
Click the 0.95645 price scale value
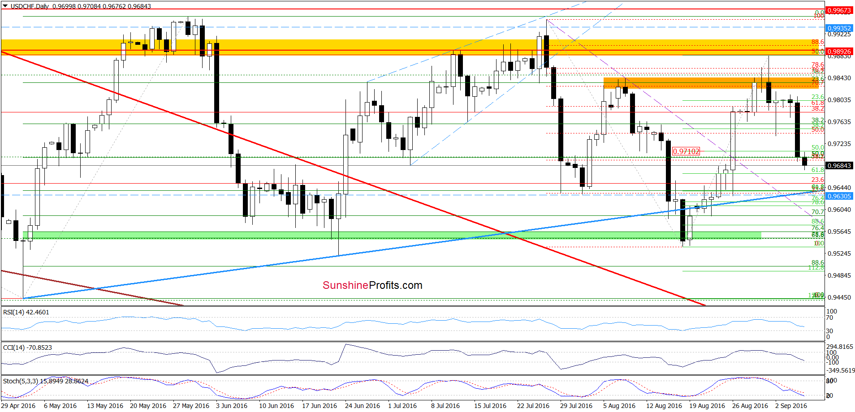coord(839,232)
